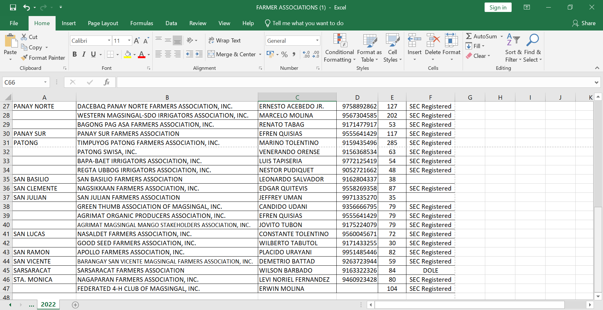Image resolution: width=603 pixels, height=310 pixels.
Task: Click the vertical scrollbar down arrow
Action: tap(598, 296)
